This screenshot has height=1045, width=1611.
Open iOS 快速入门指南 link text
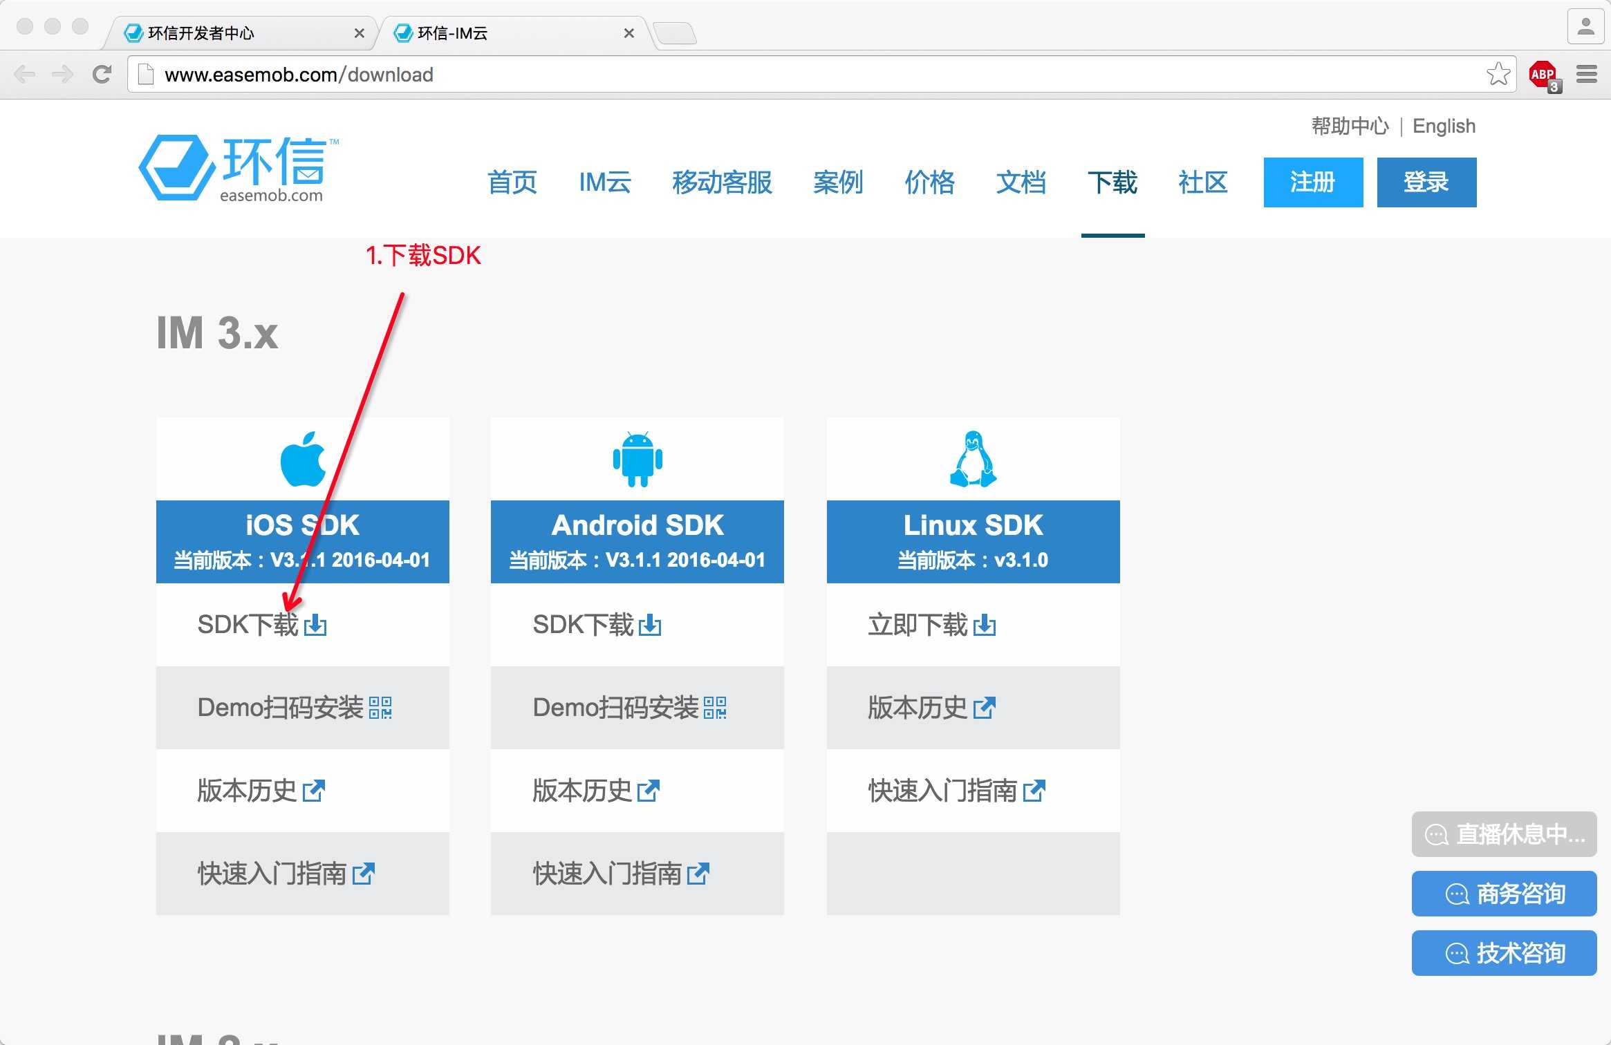point(272,874)
